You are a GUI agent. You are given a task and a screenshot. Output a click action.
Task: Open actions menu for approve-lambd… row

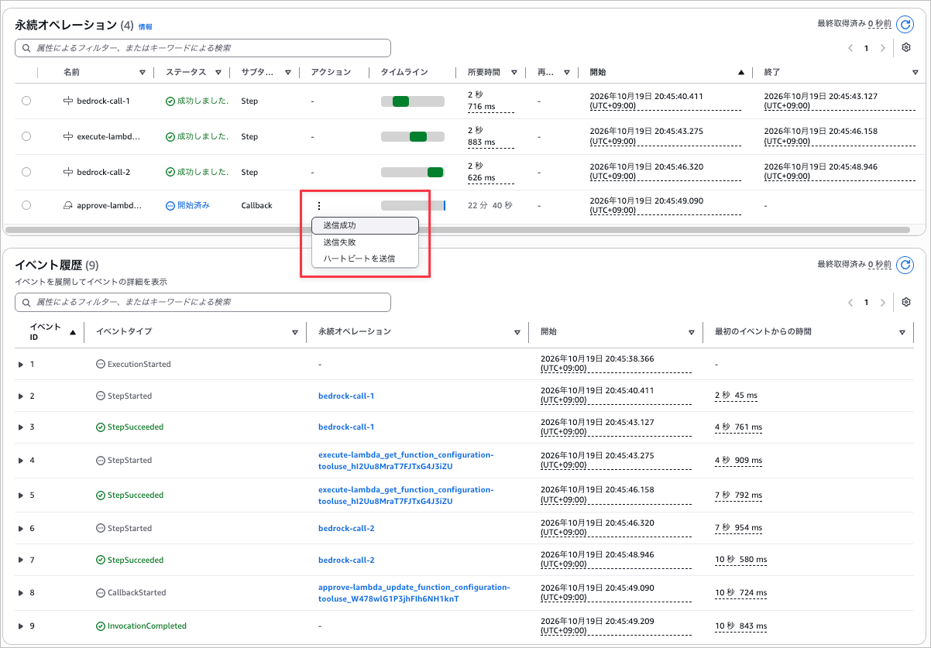318,206
